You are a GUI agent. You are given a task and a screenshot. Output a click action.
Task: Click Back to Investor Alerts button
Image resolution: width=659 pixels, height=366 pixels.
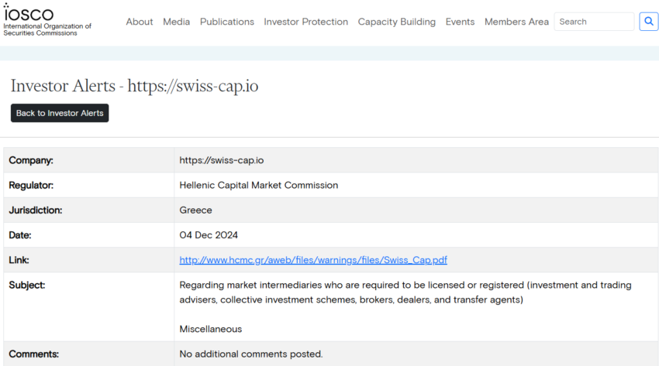(60, 113)
